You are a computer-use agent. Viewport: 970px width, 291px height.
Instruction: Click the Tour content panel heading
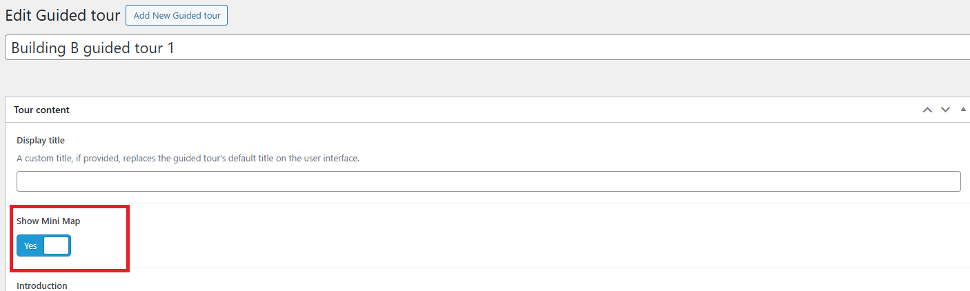[x=41, y=110]
